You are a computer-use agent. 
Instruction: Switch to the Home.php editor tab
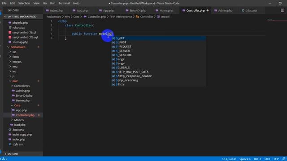point(166,11)
